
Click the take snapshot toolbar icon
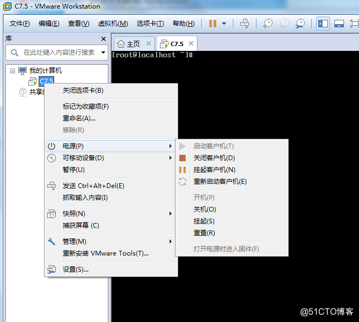(268, 24)
